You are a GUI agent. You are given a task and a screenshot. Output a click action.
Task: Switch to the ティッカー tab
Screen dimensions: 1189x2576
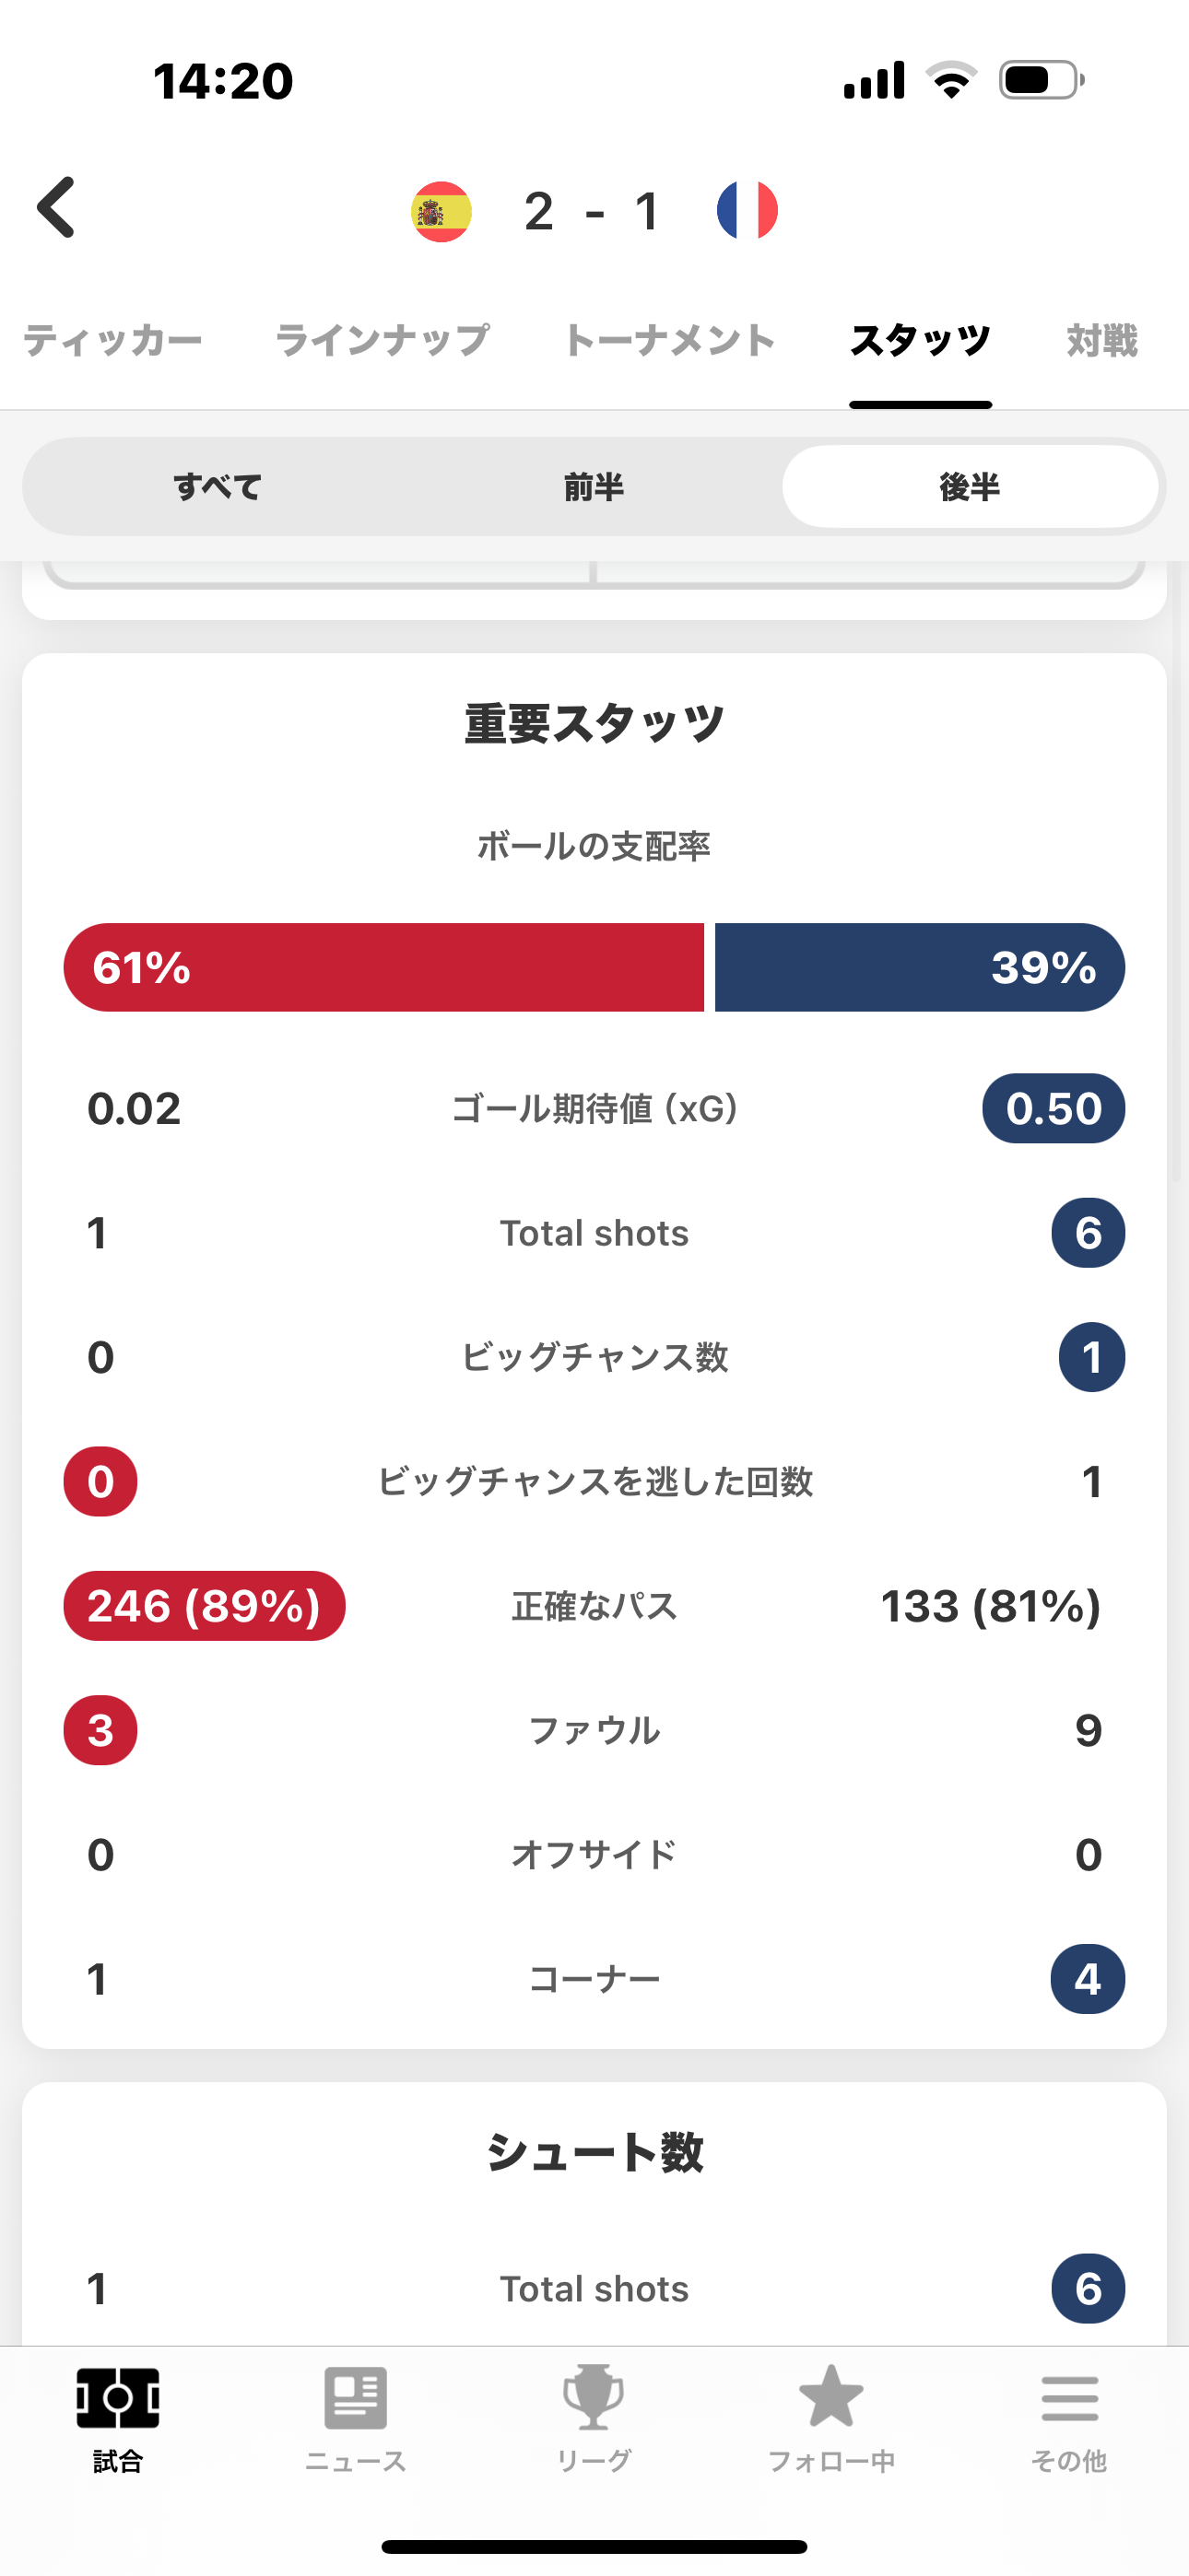pos(113,341)
